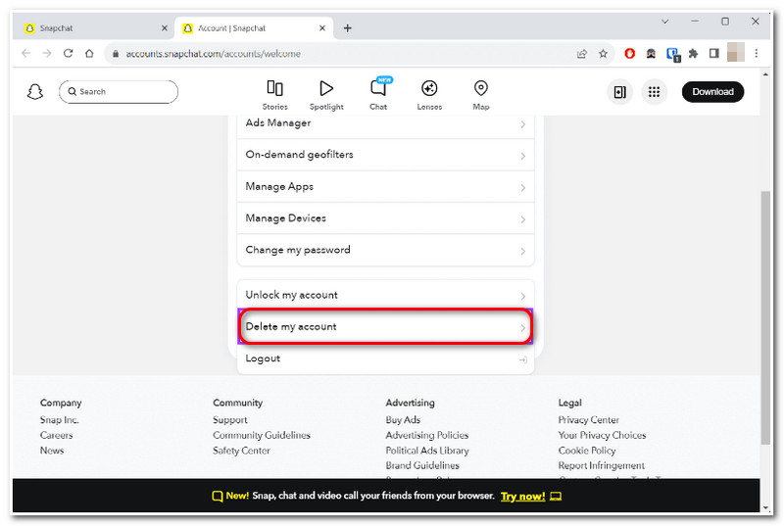
Task: Click the black Download button
Action: (712, 92)
